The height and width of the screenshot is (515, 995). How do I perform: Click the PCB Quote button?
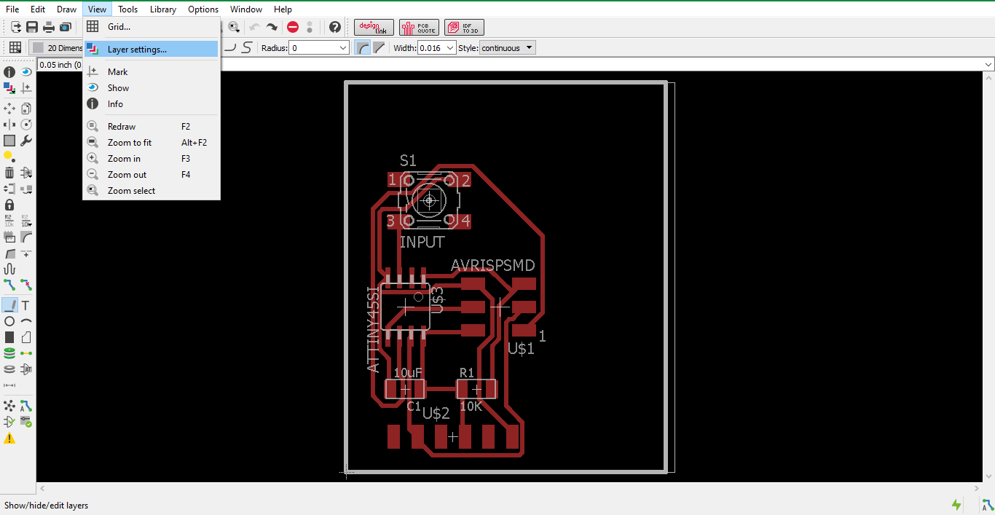419,27
